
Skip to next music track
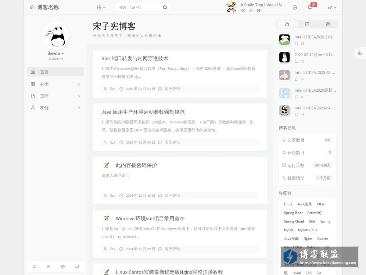[x=259, y=10]
